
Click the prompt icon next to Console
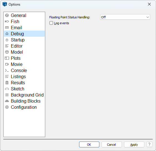(7, 70)
